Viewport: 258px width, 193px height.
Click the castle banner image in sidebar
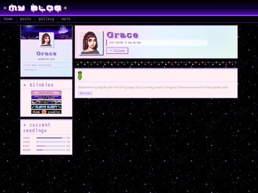(x=46, y=32)
